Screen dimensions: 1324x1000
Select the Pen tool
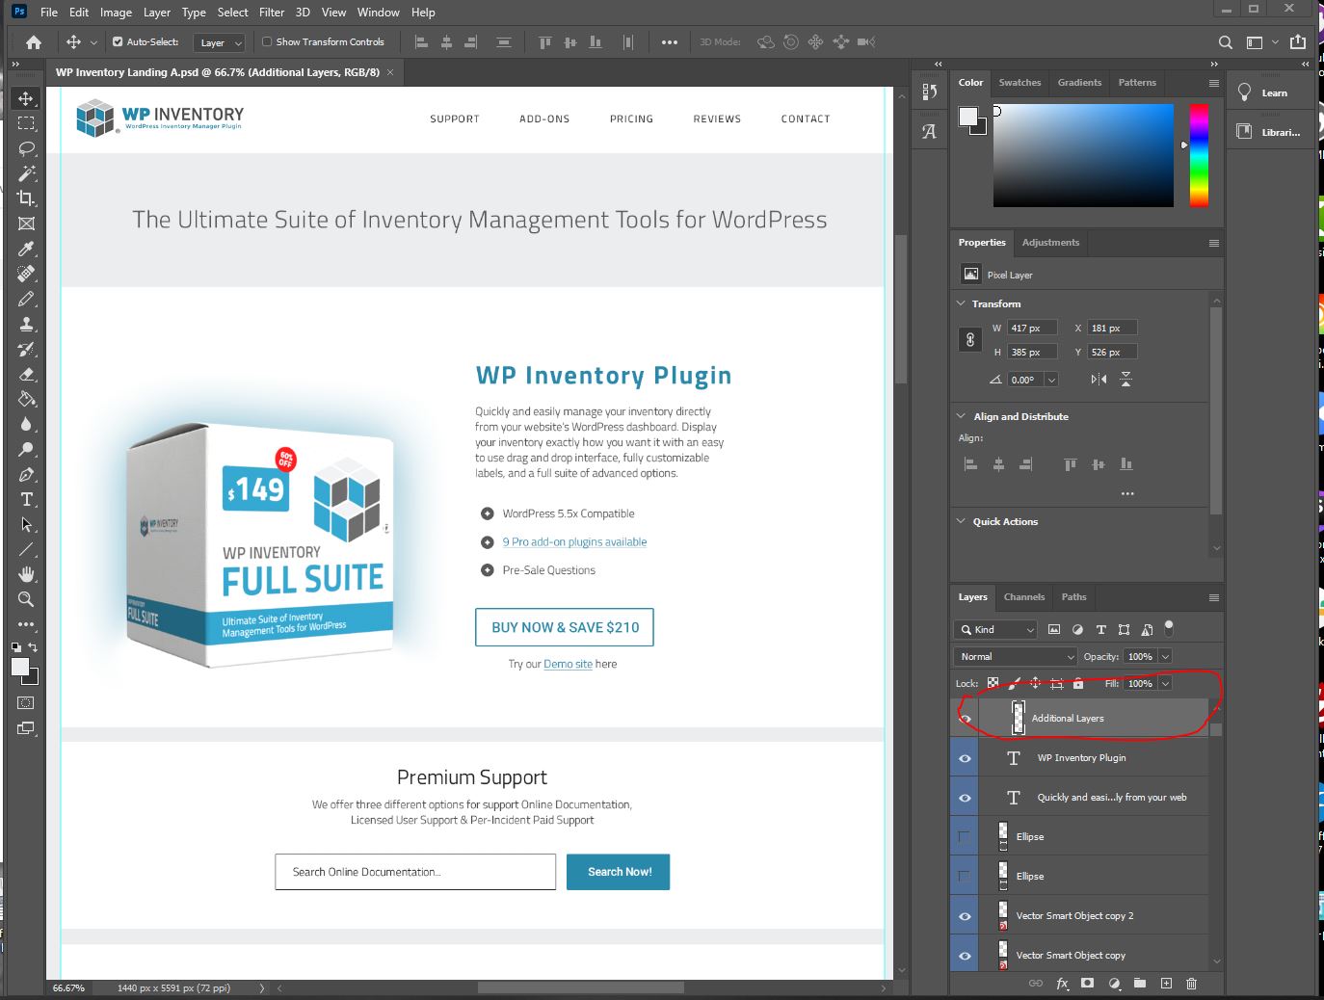tap(26, 474)
